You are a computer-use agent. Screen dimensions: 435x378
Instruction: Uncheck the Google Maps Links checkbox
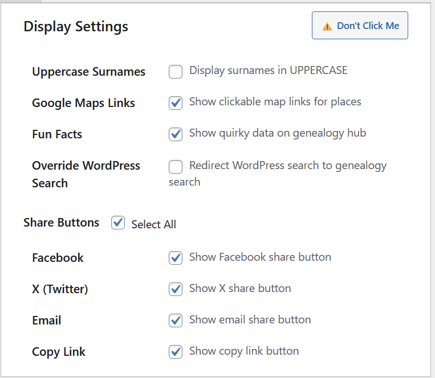[176, 103]
